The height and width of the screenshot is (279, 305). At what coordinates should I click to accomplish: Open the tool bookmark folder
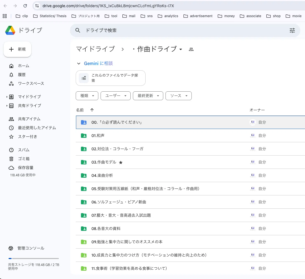(x=111, y=16)
